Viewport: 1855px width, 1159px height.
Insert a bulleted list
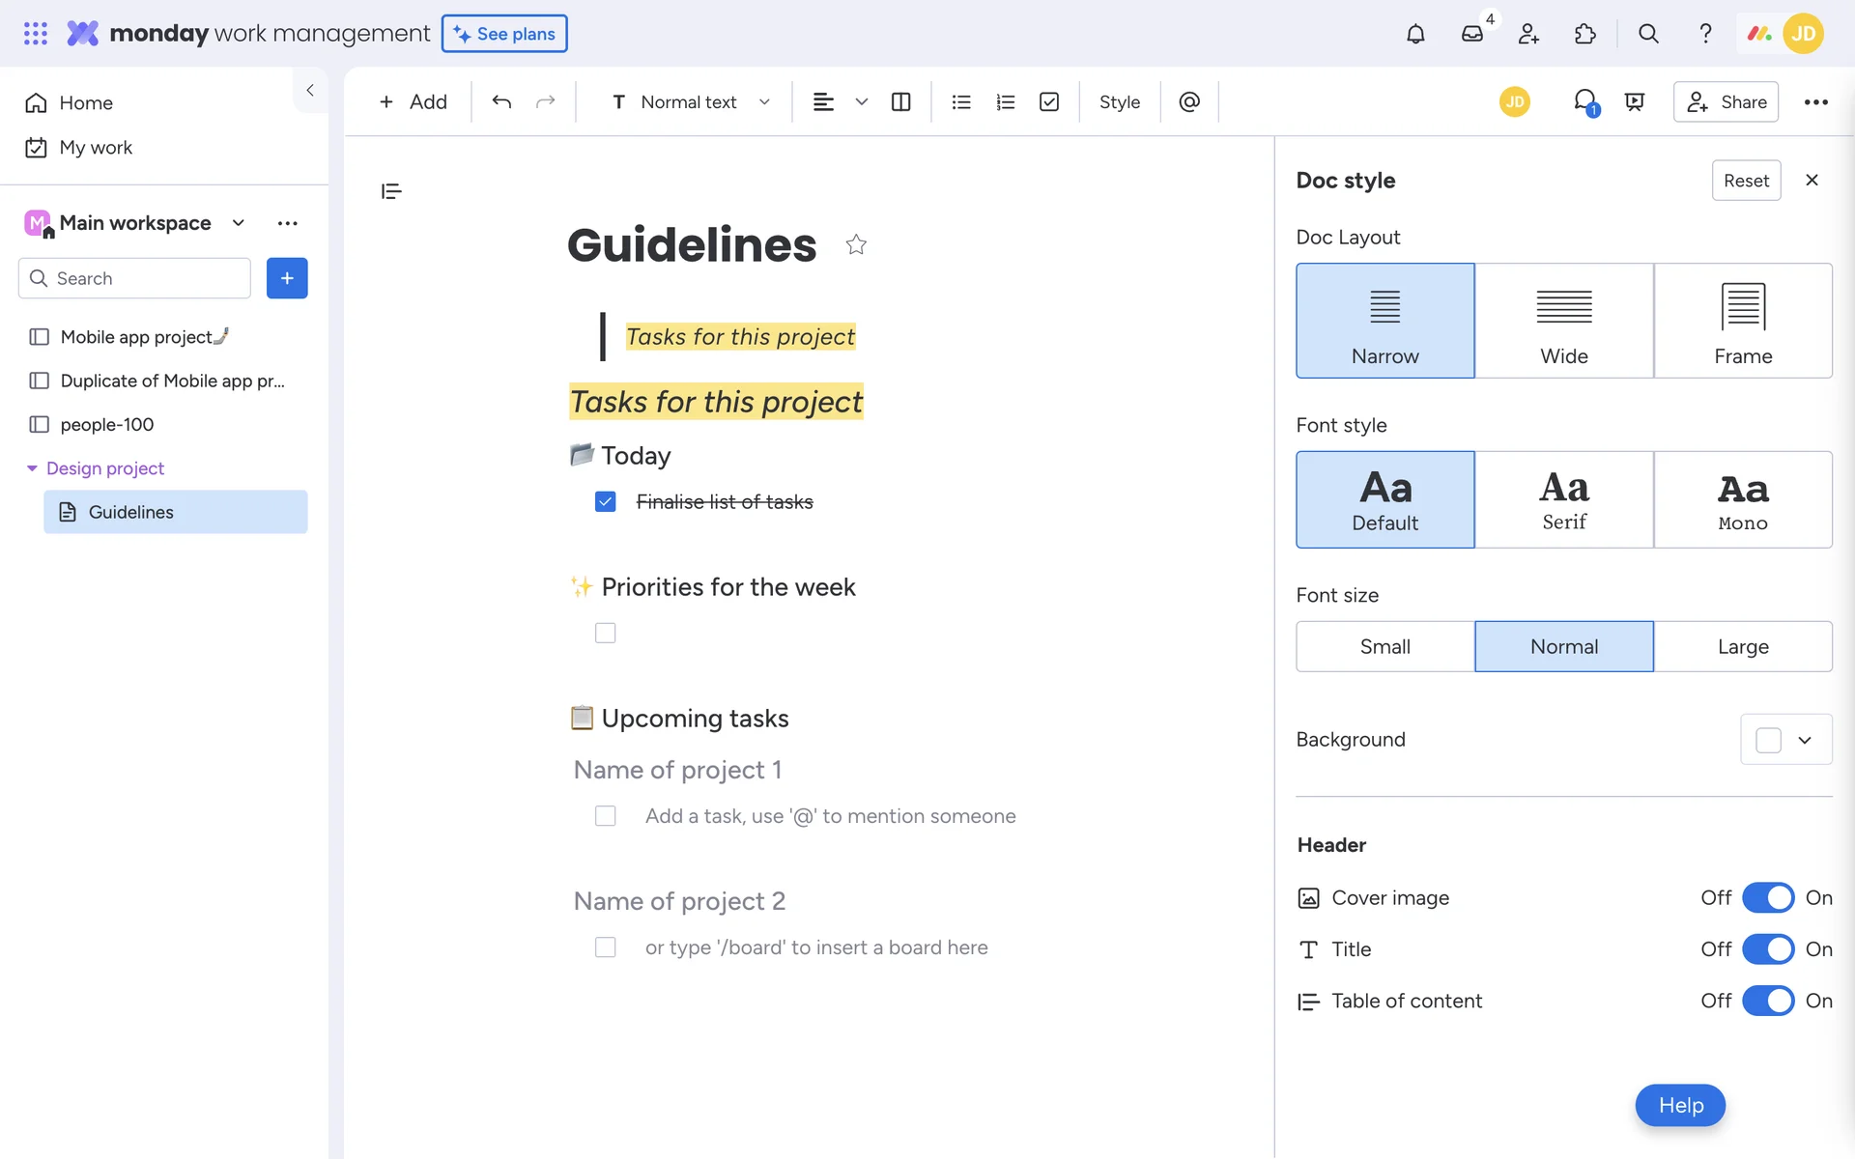click(960, 101)
